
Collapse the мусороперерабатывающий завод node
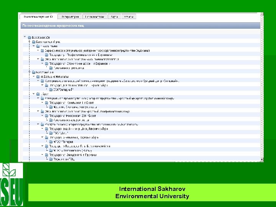[38, 98]
